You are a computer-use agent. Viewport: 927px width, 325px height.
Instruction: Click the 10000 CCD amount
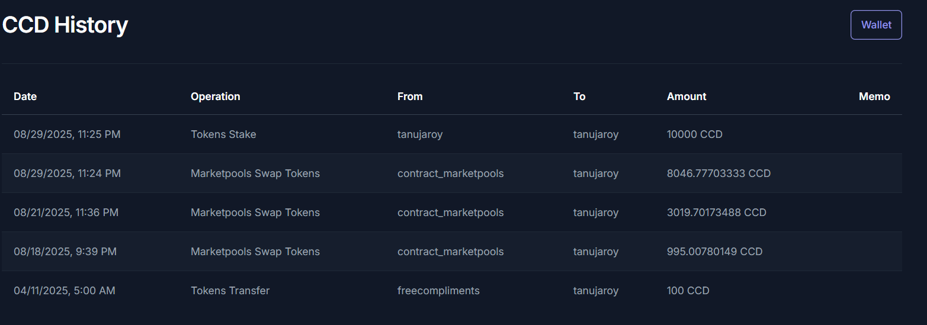pyautogui.click(x=695, y=134)
